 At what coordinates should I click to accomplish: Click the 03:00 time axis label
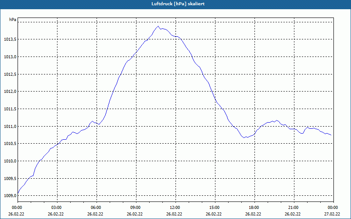click(x=57, y=208)
